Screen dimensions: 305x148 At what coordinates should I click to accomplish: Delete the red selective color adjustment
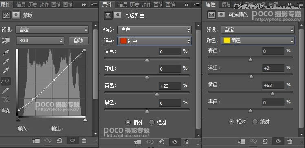186,142
